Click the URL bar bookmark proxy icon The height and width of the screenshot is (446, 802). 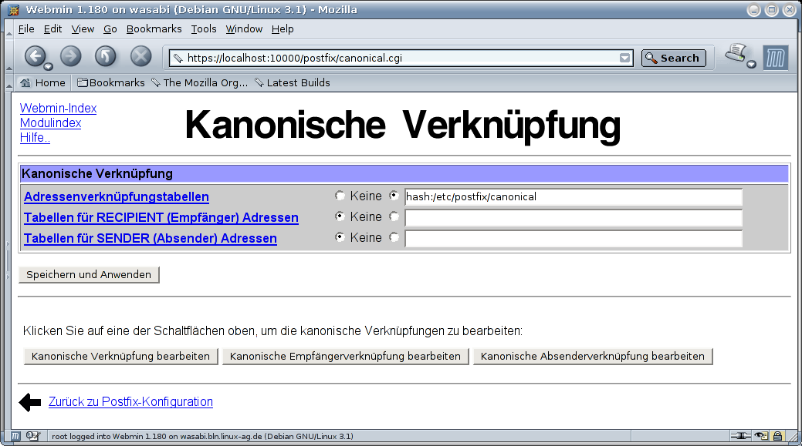[178, 59]
